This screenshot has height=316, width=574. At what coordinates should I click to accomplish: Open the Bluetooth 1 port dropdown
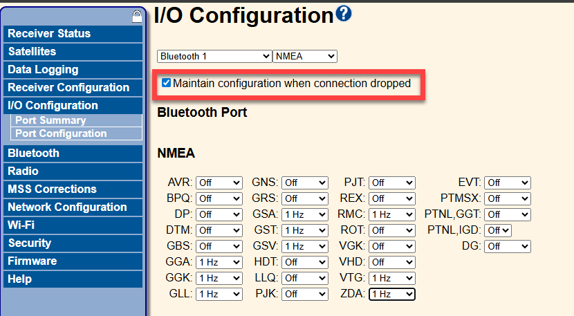(214, 56)
